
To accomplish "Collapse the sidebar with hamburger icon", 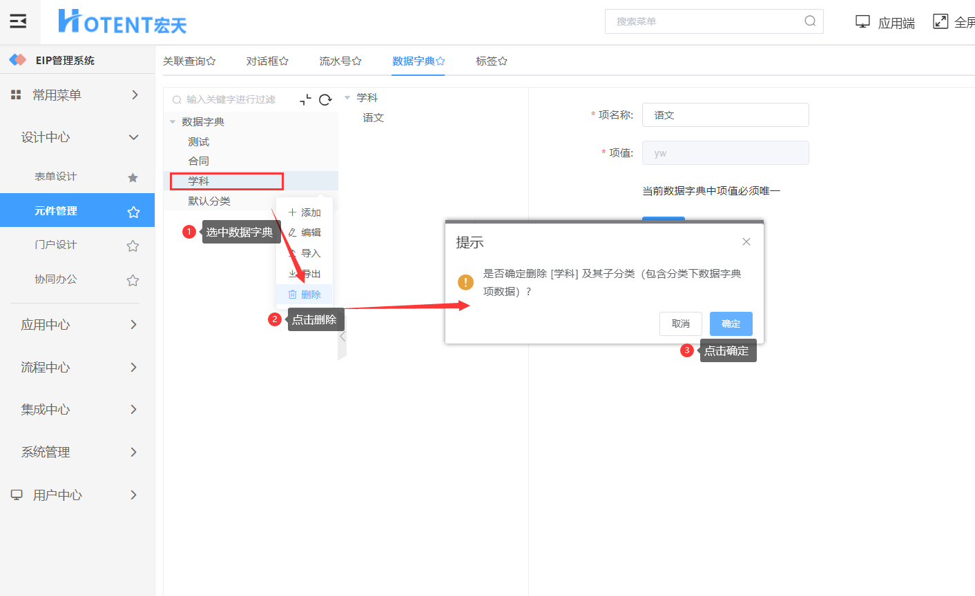I will (x=18, y=21).
